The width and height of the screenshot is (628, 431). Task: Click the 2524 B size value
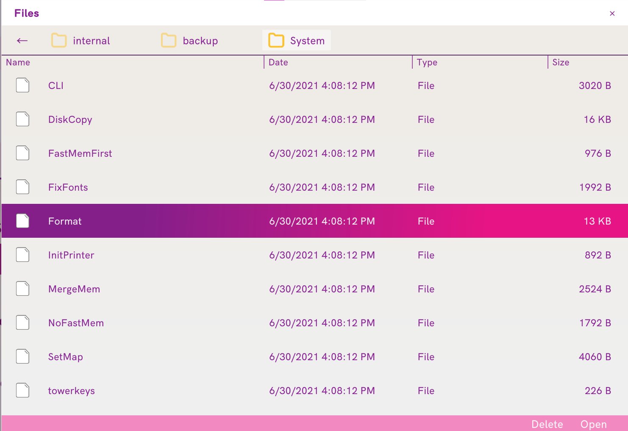tap(595, 289)
